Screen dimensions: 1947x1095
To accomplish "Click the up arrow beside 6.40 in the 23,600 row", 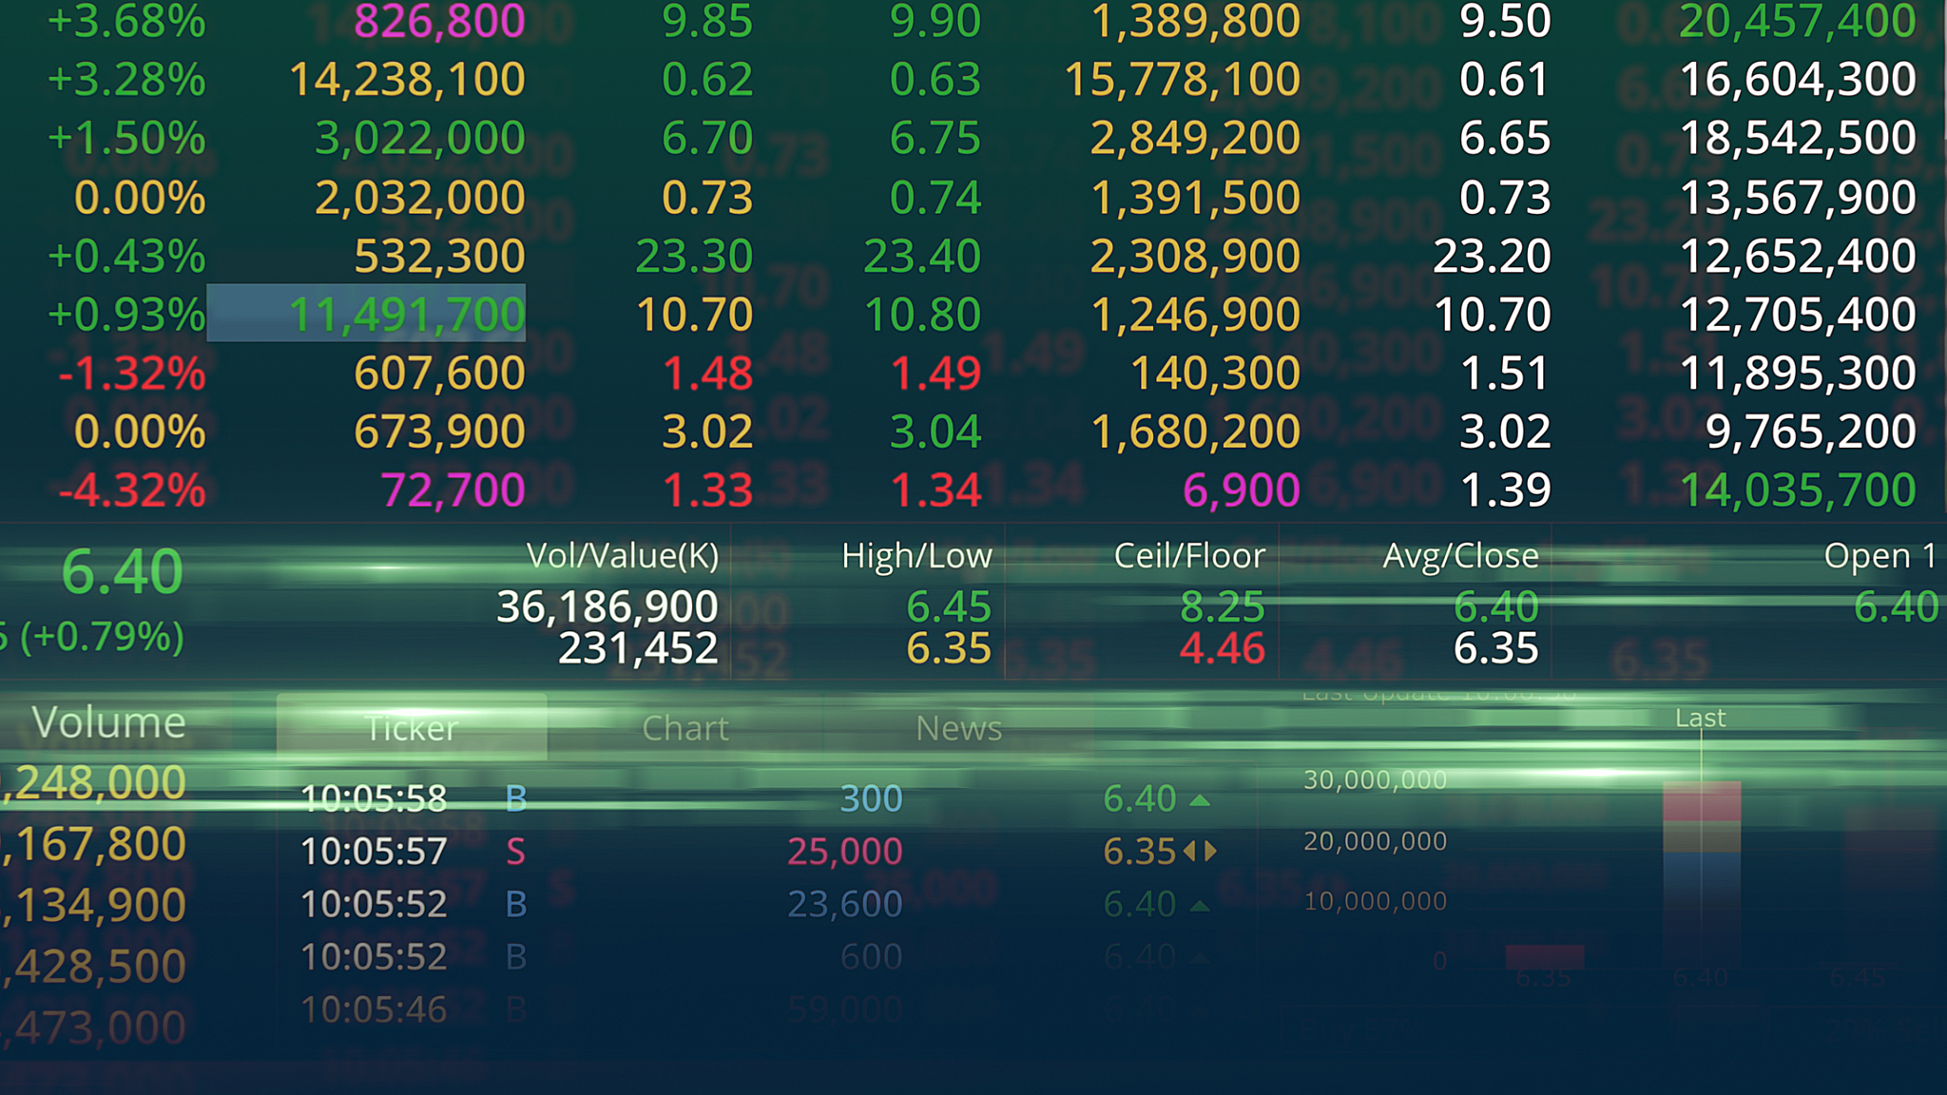I will click(x=1200, y=906).
